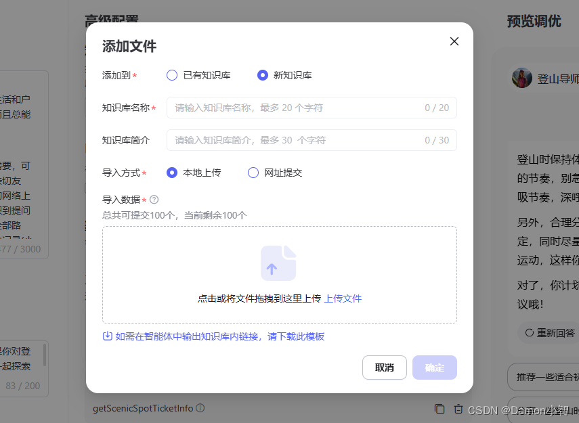Click the info icon beside getScenicSpotTicketInfo
The width and height of the screenshot is (579, 423).
point(200,408)
